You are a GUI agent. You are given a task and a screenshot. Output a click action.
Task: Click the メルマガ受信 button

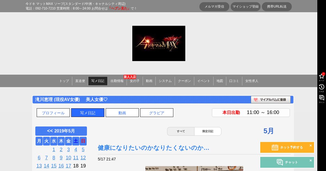pos(214,7)
